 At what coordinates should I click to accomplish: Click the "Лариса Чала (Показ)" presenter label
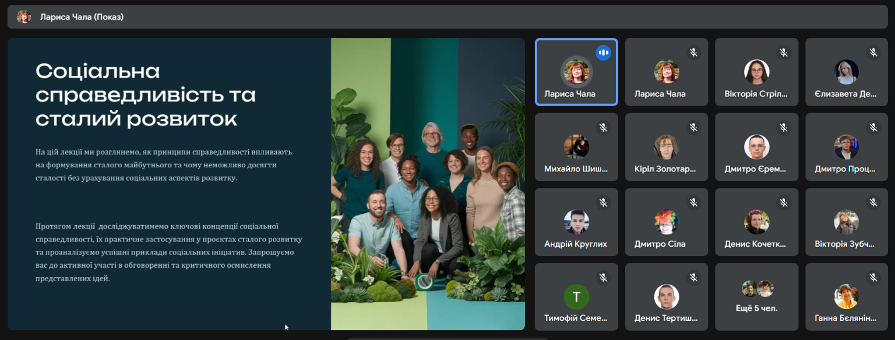click(82, 17)
